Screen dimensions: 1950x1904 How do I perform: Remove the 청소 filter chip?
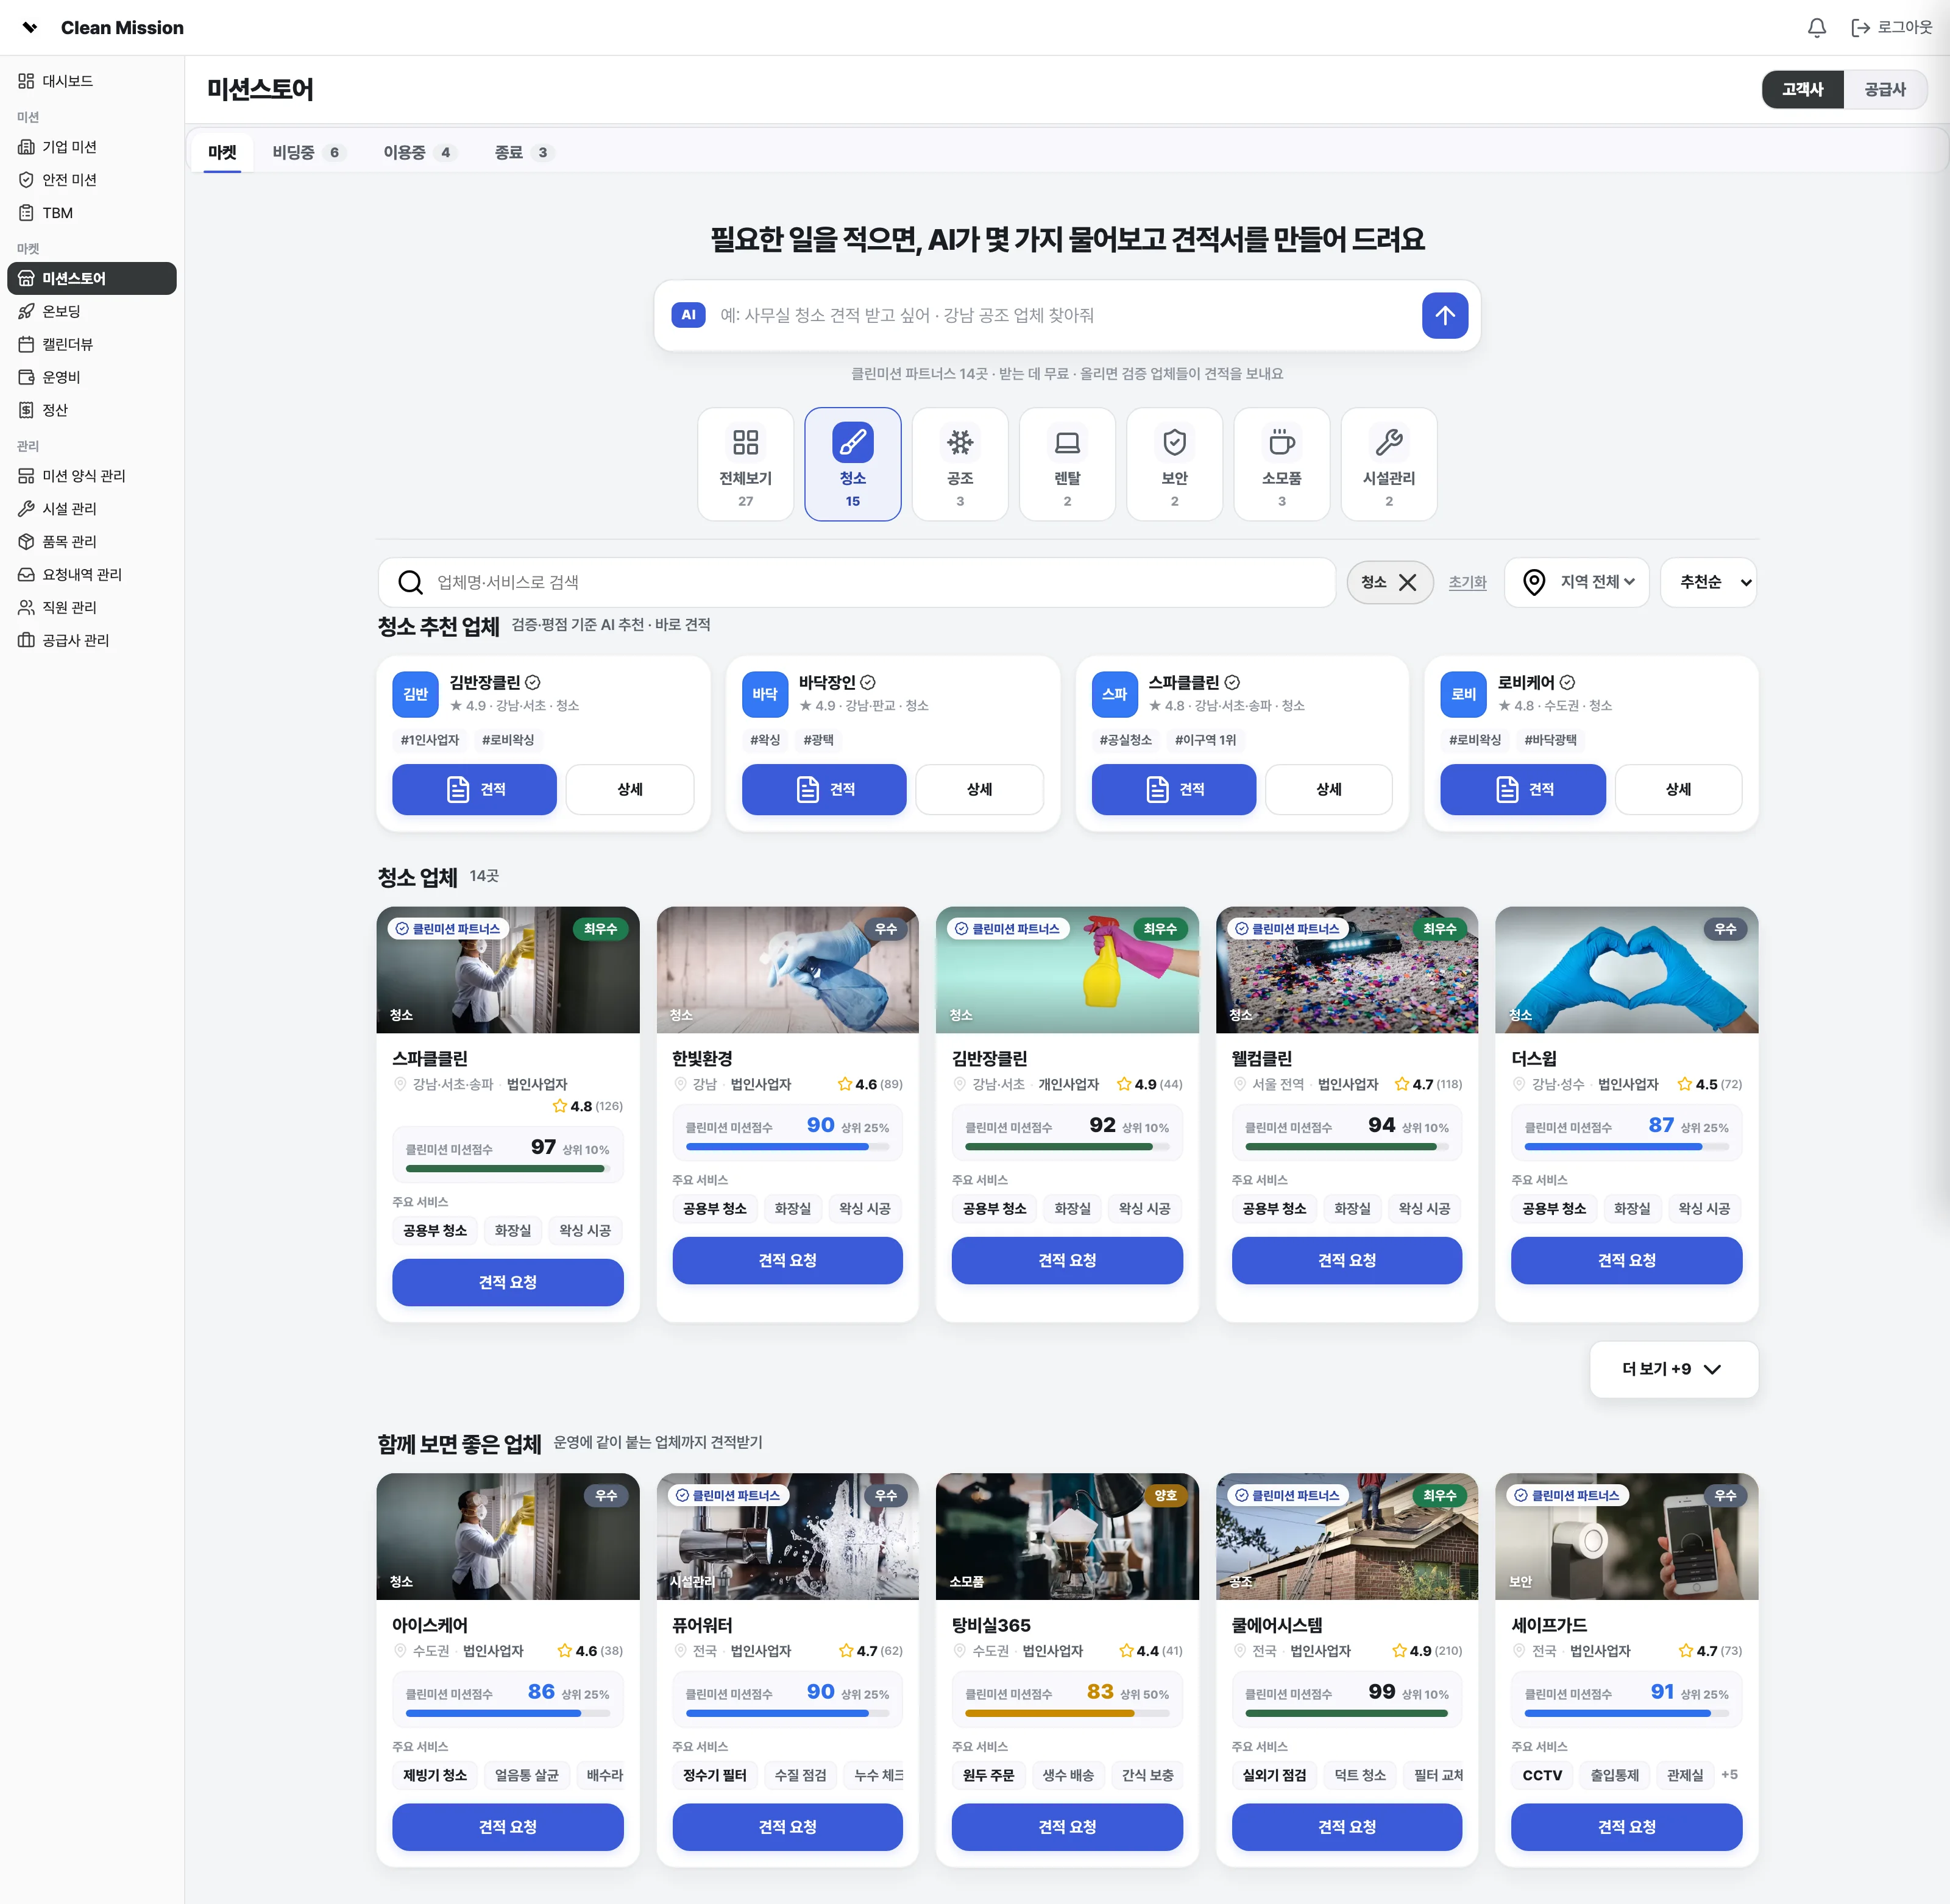[x=1407, y=582]
